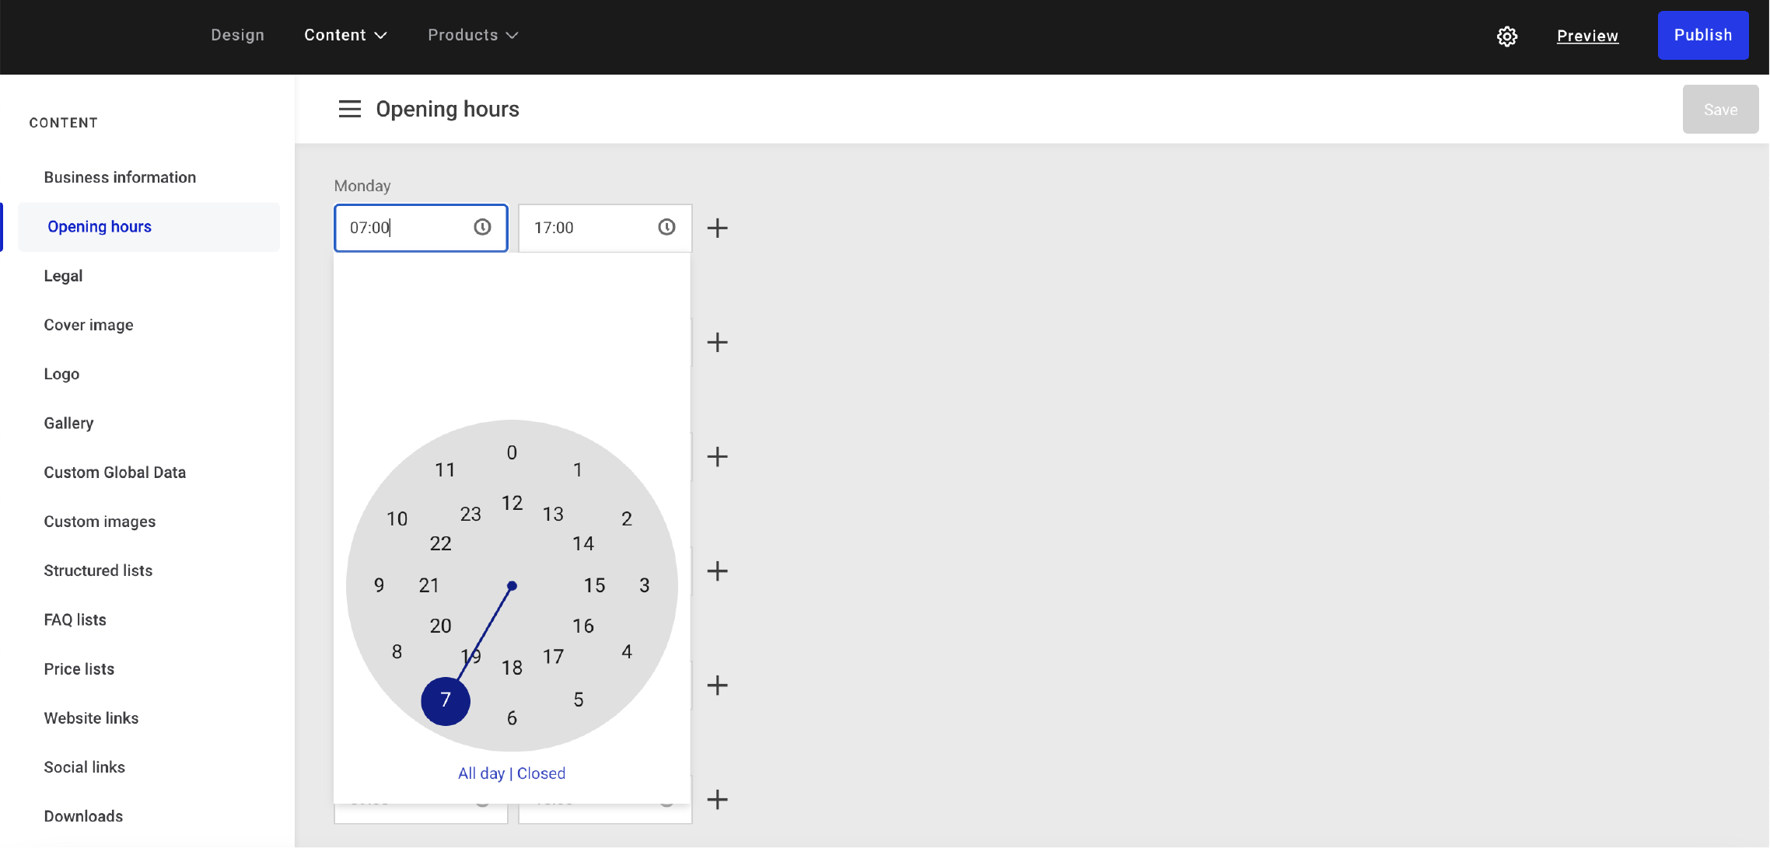1770x848 pixels.
Task: Open the Legal section
Action: tap(63, 276)
